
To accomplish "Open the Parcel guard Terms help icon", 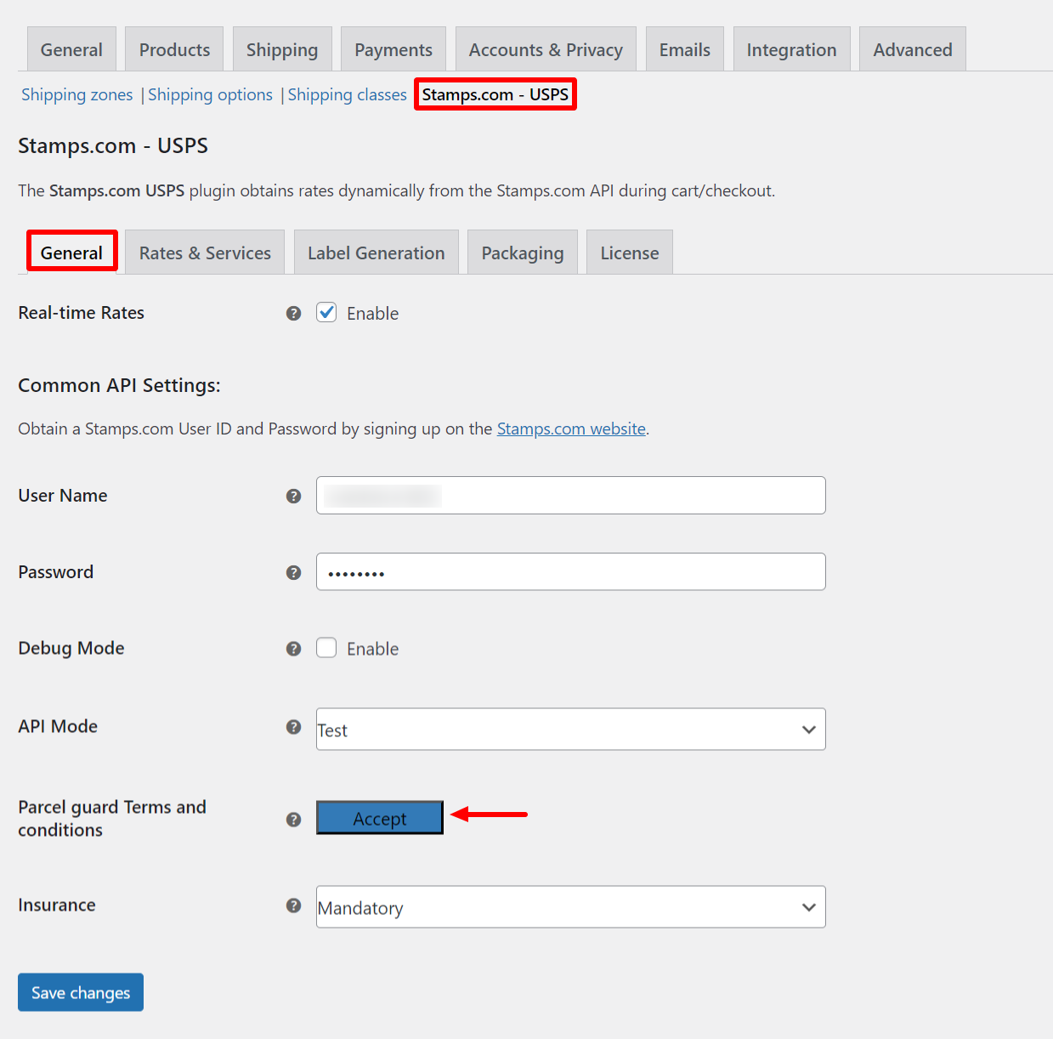I will [x=293, y=819].
